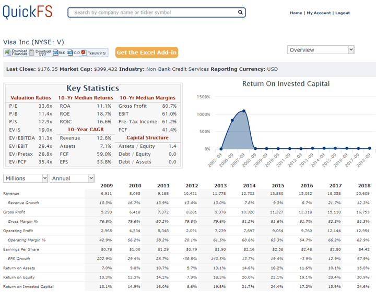
Task: Click the 2007-09 peak point on chart
Action: coord(244,111)
